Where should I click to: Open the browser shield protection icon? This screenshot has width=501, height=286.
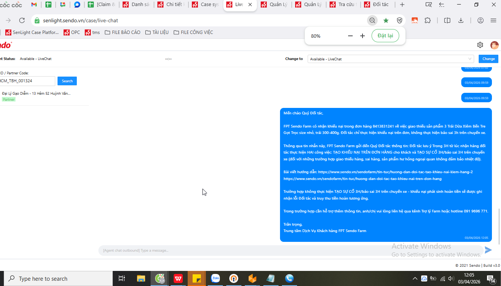point(399,20)
